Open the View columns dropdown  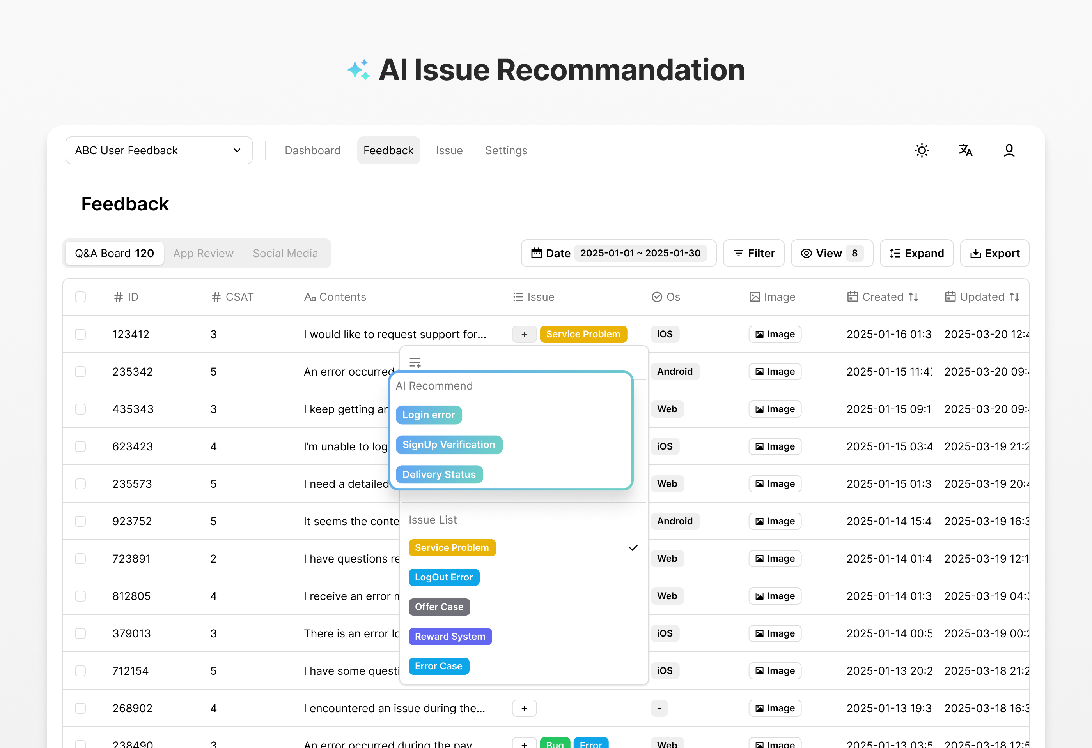[832, 253]
